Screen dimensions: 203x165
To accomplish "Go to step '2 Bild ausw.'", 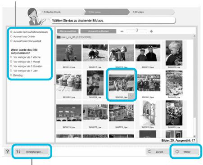I will pos(106,12).
